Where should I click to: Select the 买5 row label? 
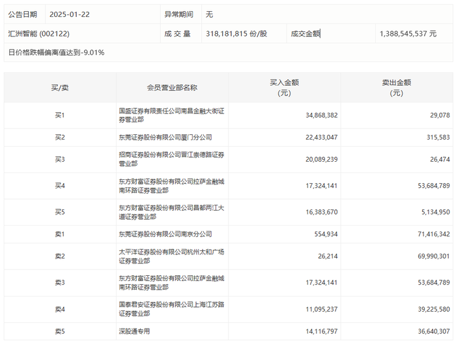(60, 212)
